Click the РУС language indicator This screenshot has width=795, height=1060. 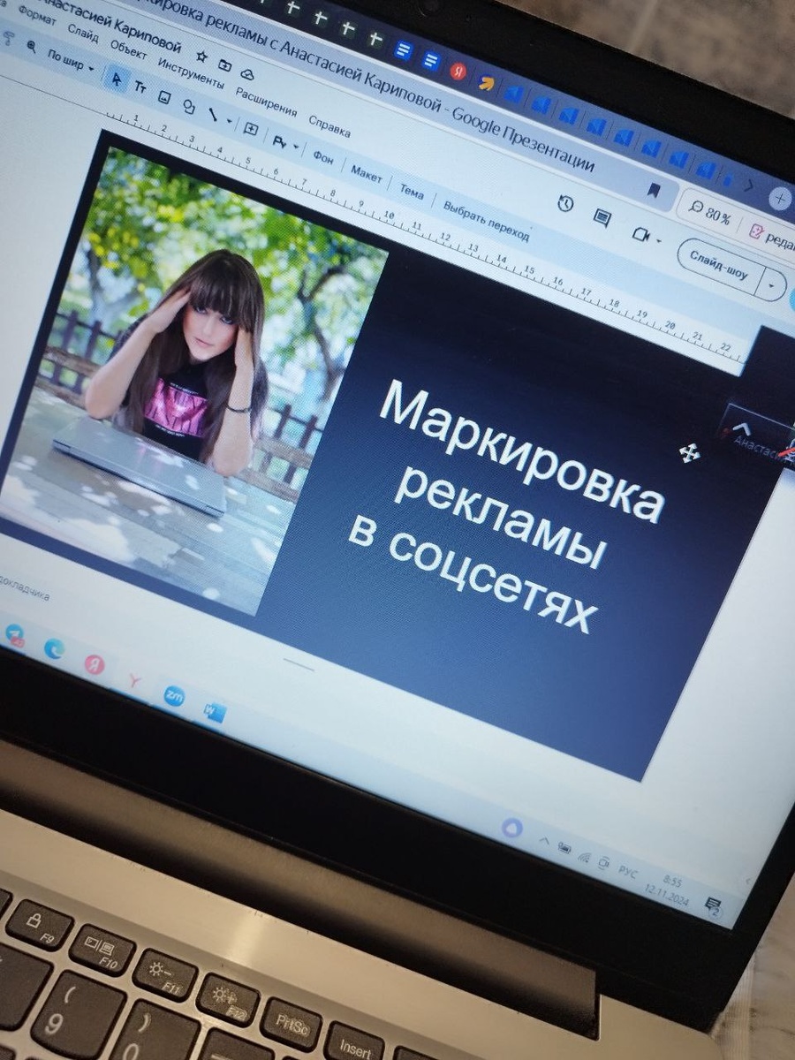[x=628, y=872]
